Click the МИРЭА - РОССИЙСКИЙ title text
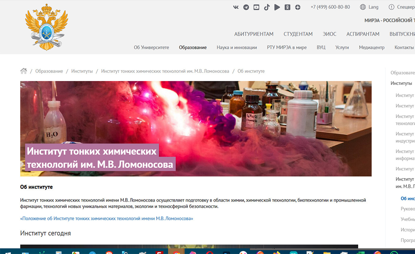This screenshot has width=415, height=254. 390,20
